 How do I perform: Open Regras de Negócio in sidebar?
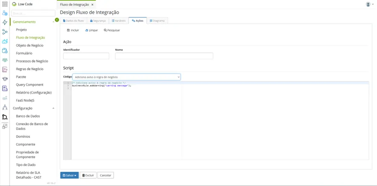pyautogui.click(x=30, y=69)
